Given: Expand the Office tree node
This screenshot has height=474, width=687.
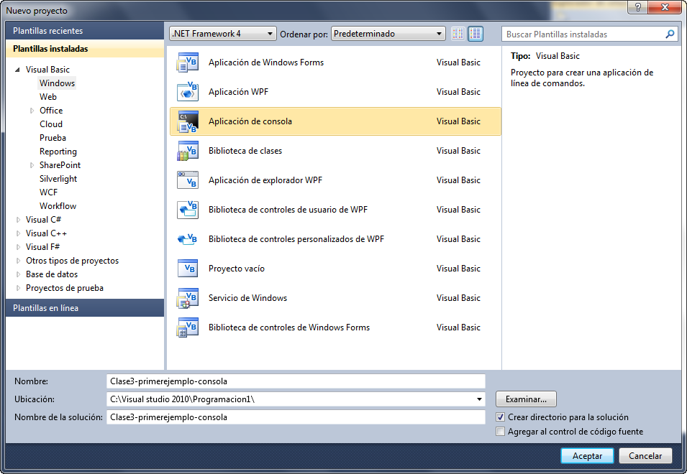Looking at the screenshot, I should [x=31, y=110].
